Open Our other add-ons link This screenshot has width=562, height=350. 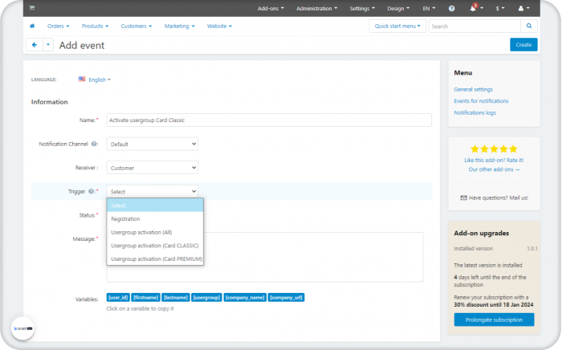click(x=494, y=169)
